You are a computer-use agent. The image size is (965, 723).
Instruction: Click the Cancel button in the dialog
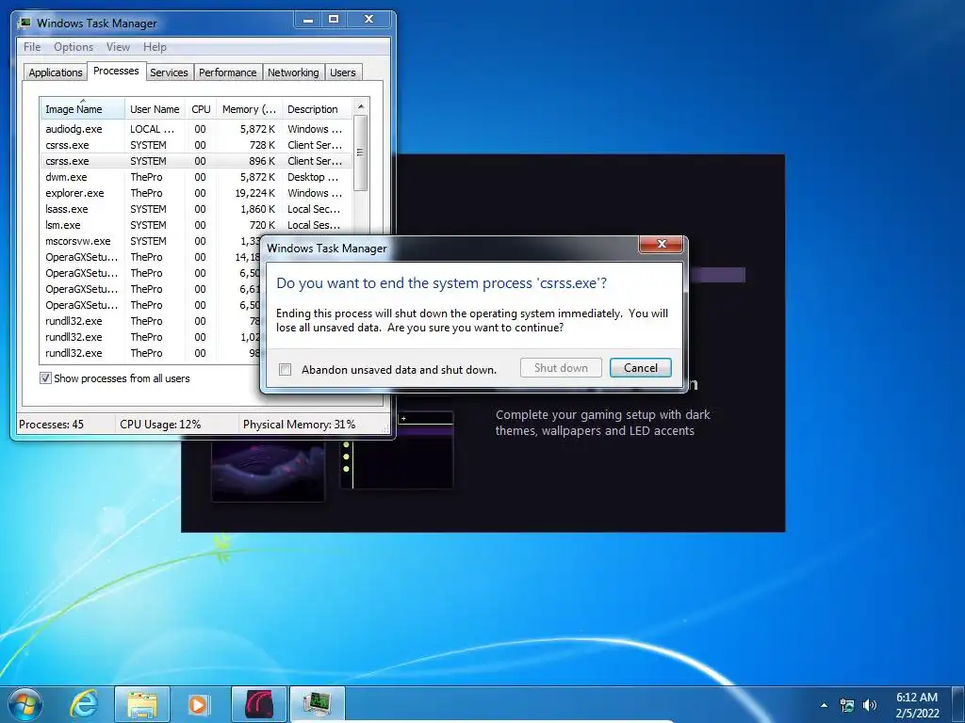coord(641,368)
